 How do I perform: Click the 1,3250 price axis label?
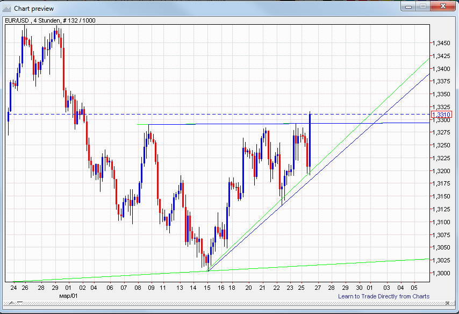point(441,145)
